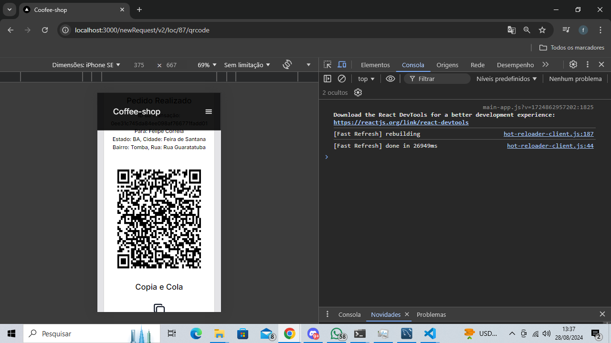The width and height of the screenshot is (611, 343).
Task: Open the Chrome three-dot menu
Action: pyautogui.click(x=600, y=30)
